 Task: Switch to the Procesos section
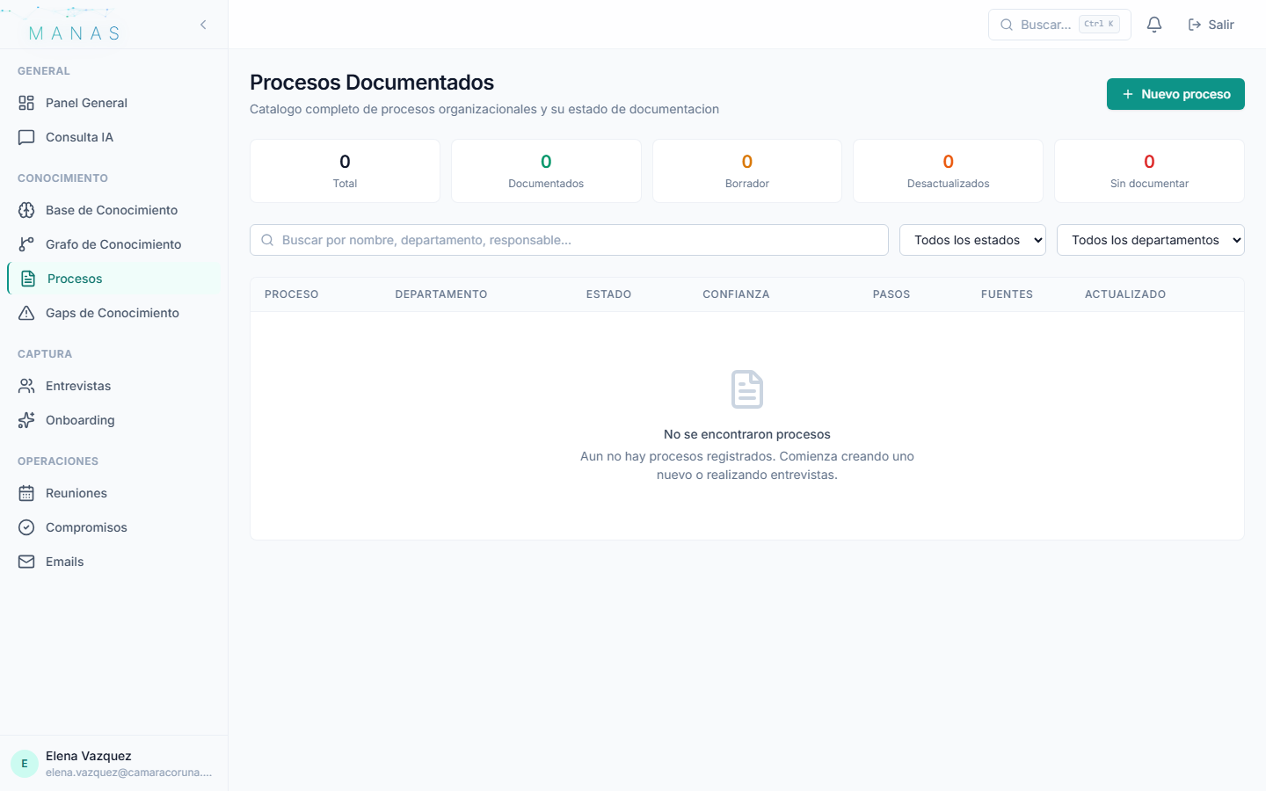point(75,279)
